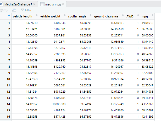
Task: Click row number 8 label
Action: tap(9, 67)
